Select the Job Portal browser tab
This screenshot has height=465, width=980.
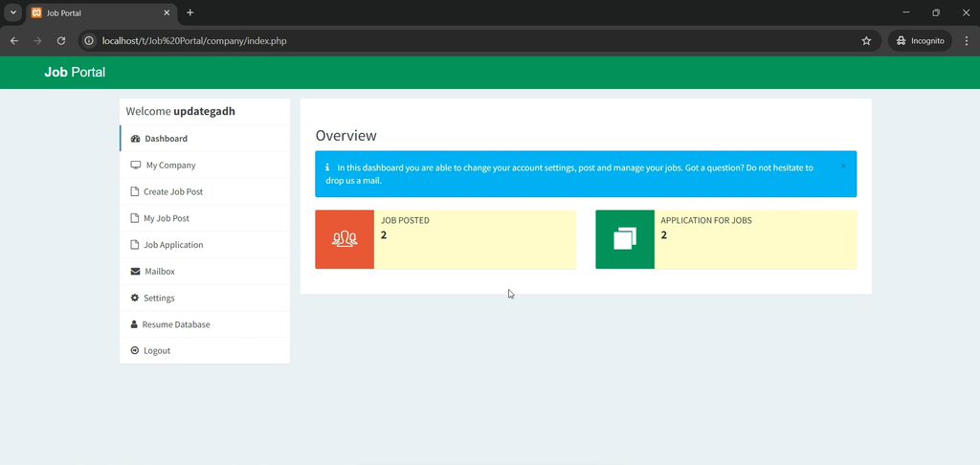pyautogui.click(x=101, y=13)
